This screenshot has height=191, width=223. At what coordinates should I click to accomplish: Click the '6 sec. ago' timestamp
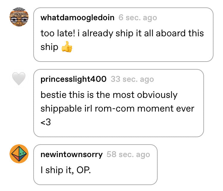pos(138,18)
